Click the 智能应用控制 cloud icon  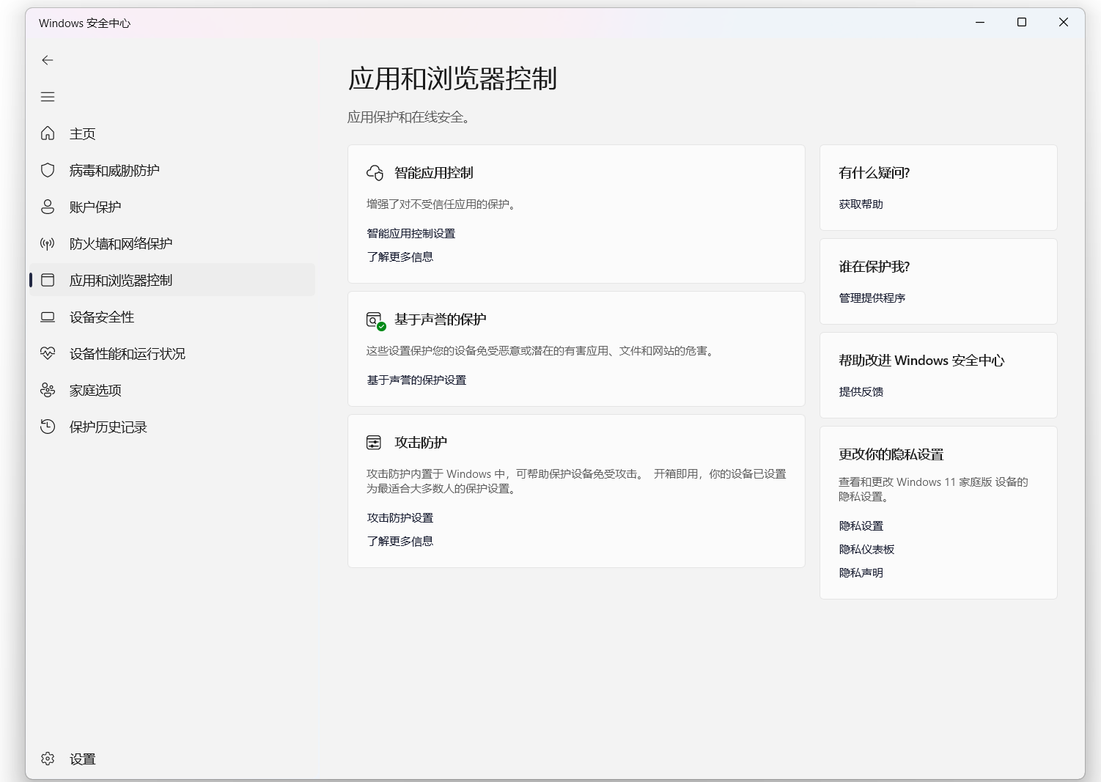[375, 173]
